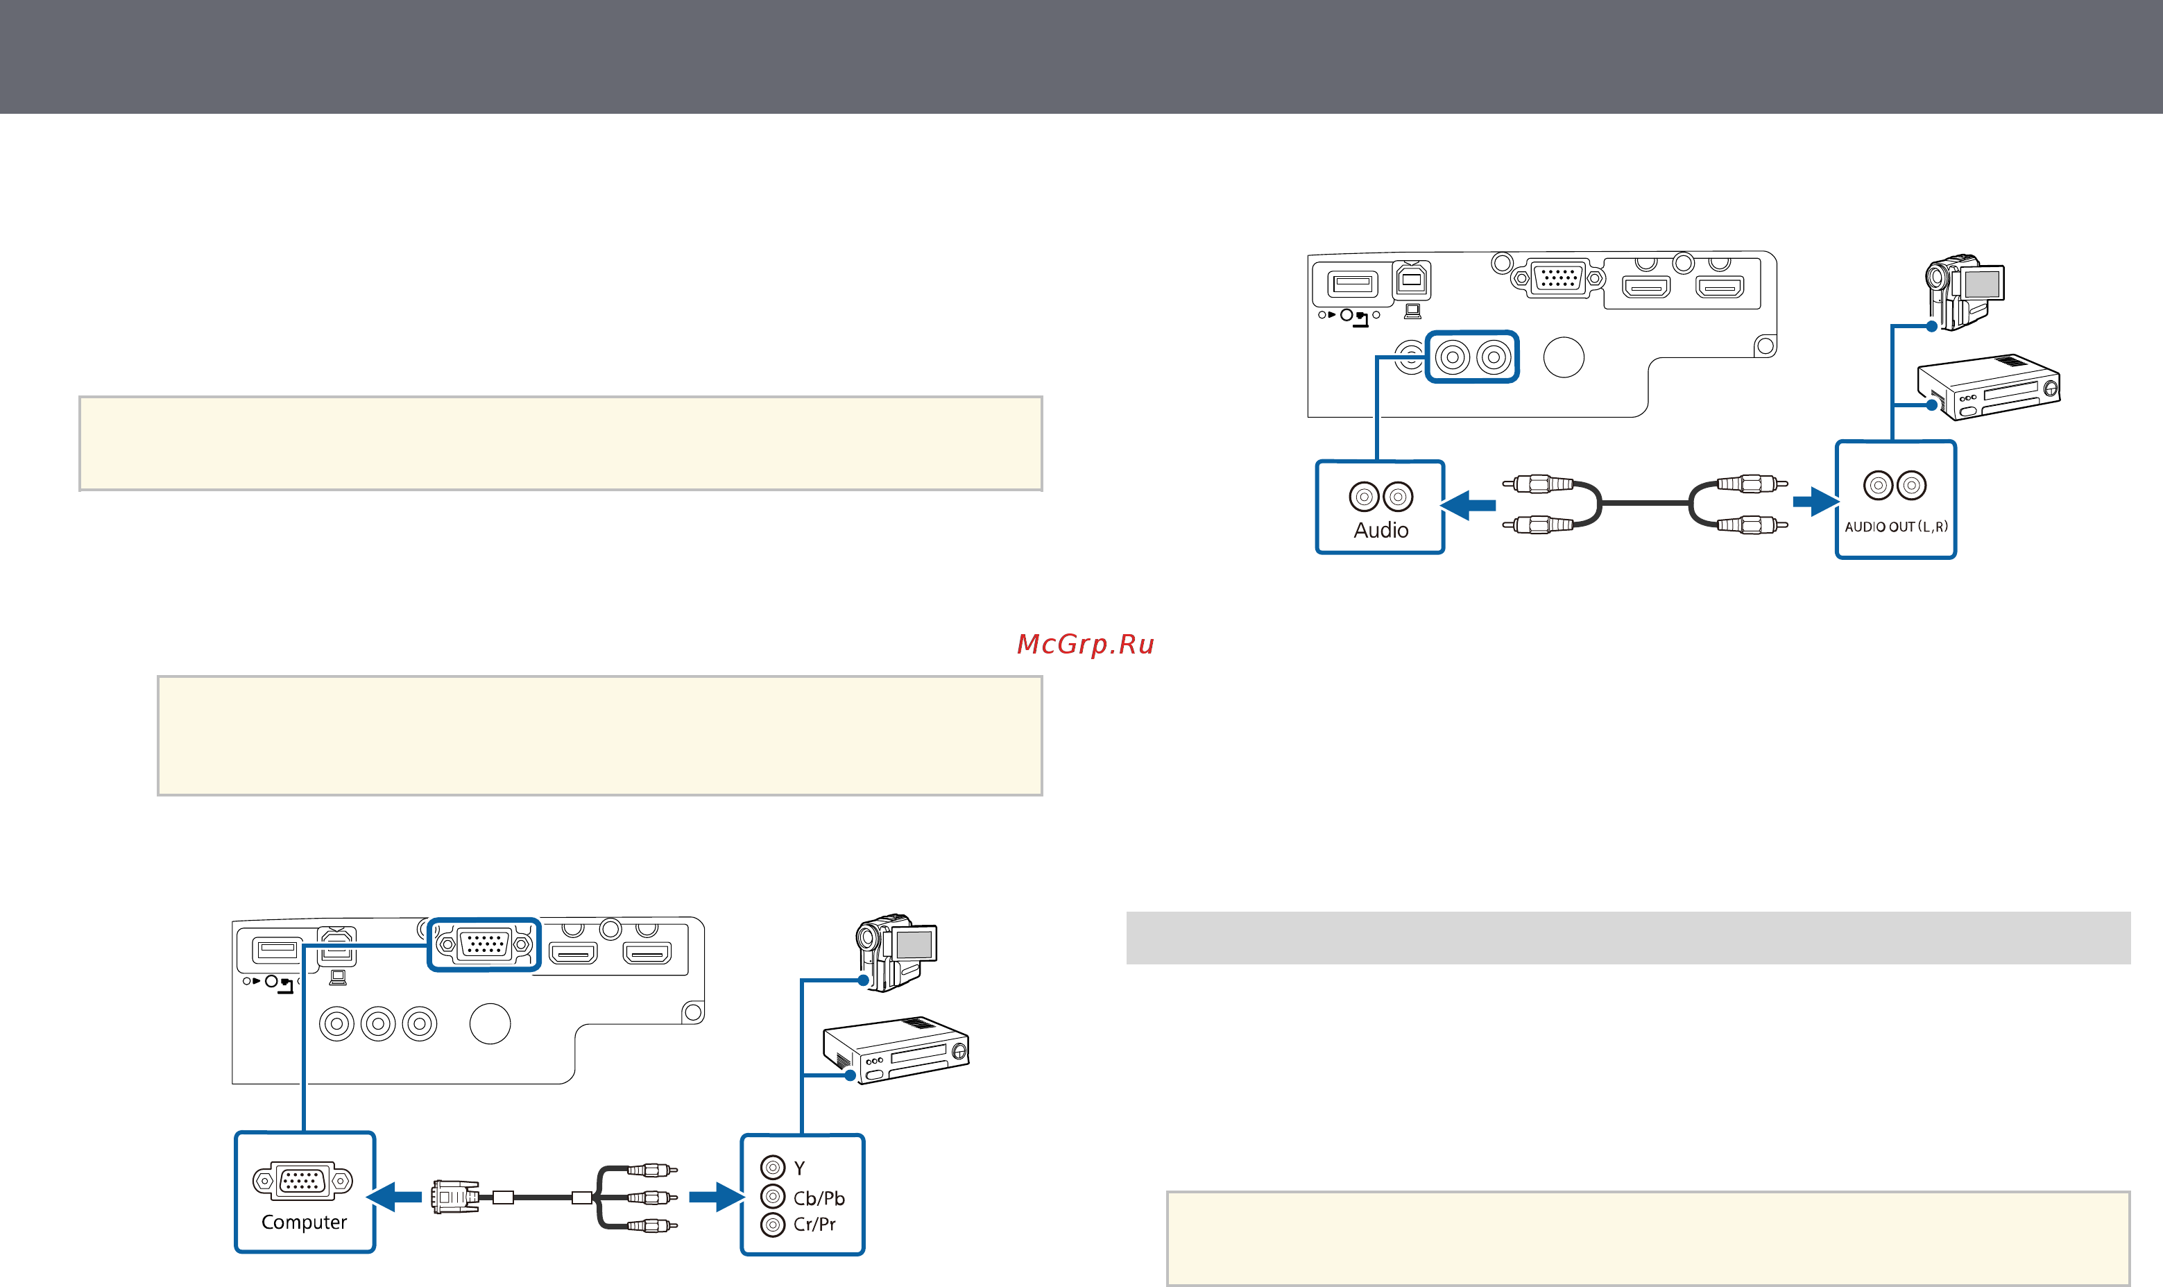
Task: Click the round speaker circle in the Audio diagram
Action: 1564,357
